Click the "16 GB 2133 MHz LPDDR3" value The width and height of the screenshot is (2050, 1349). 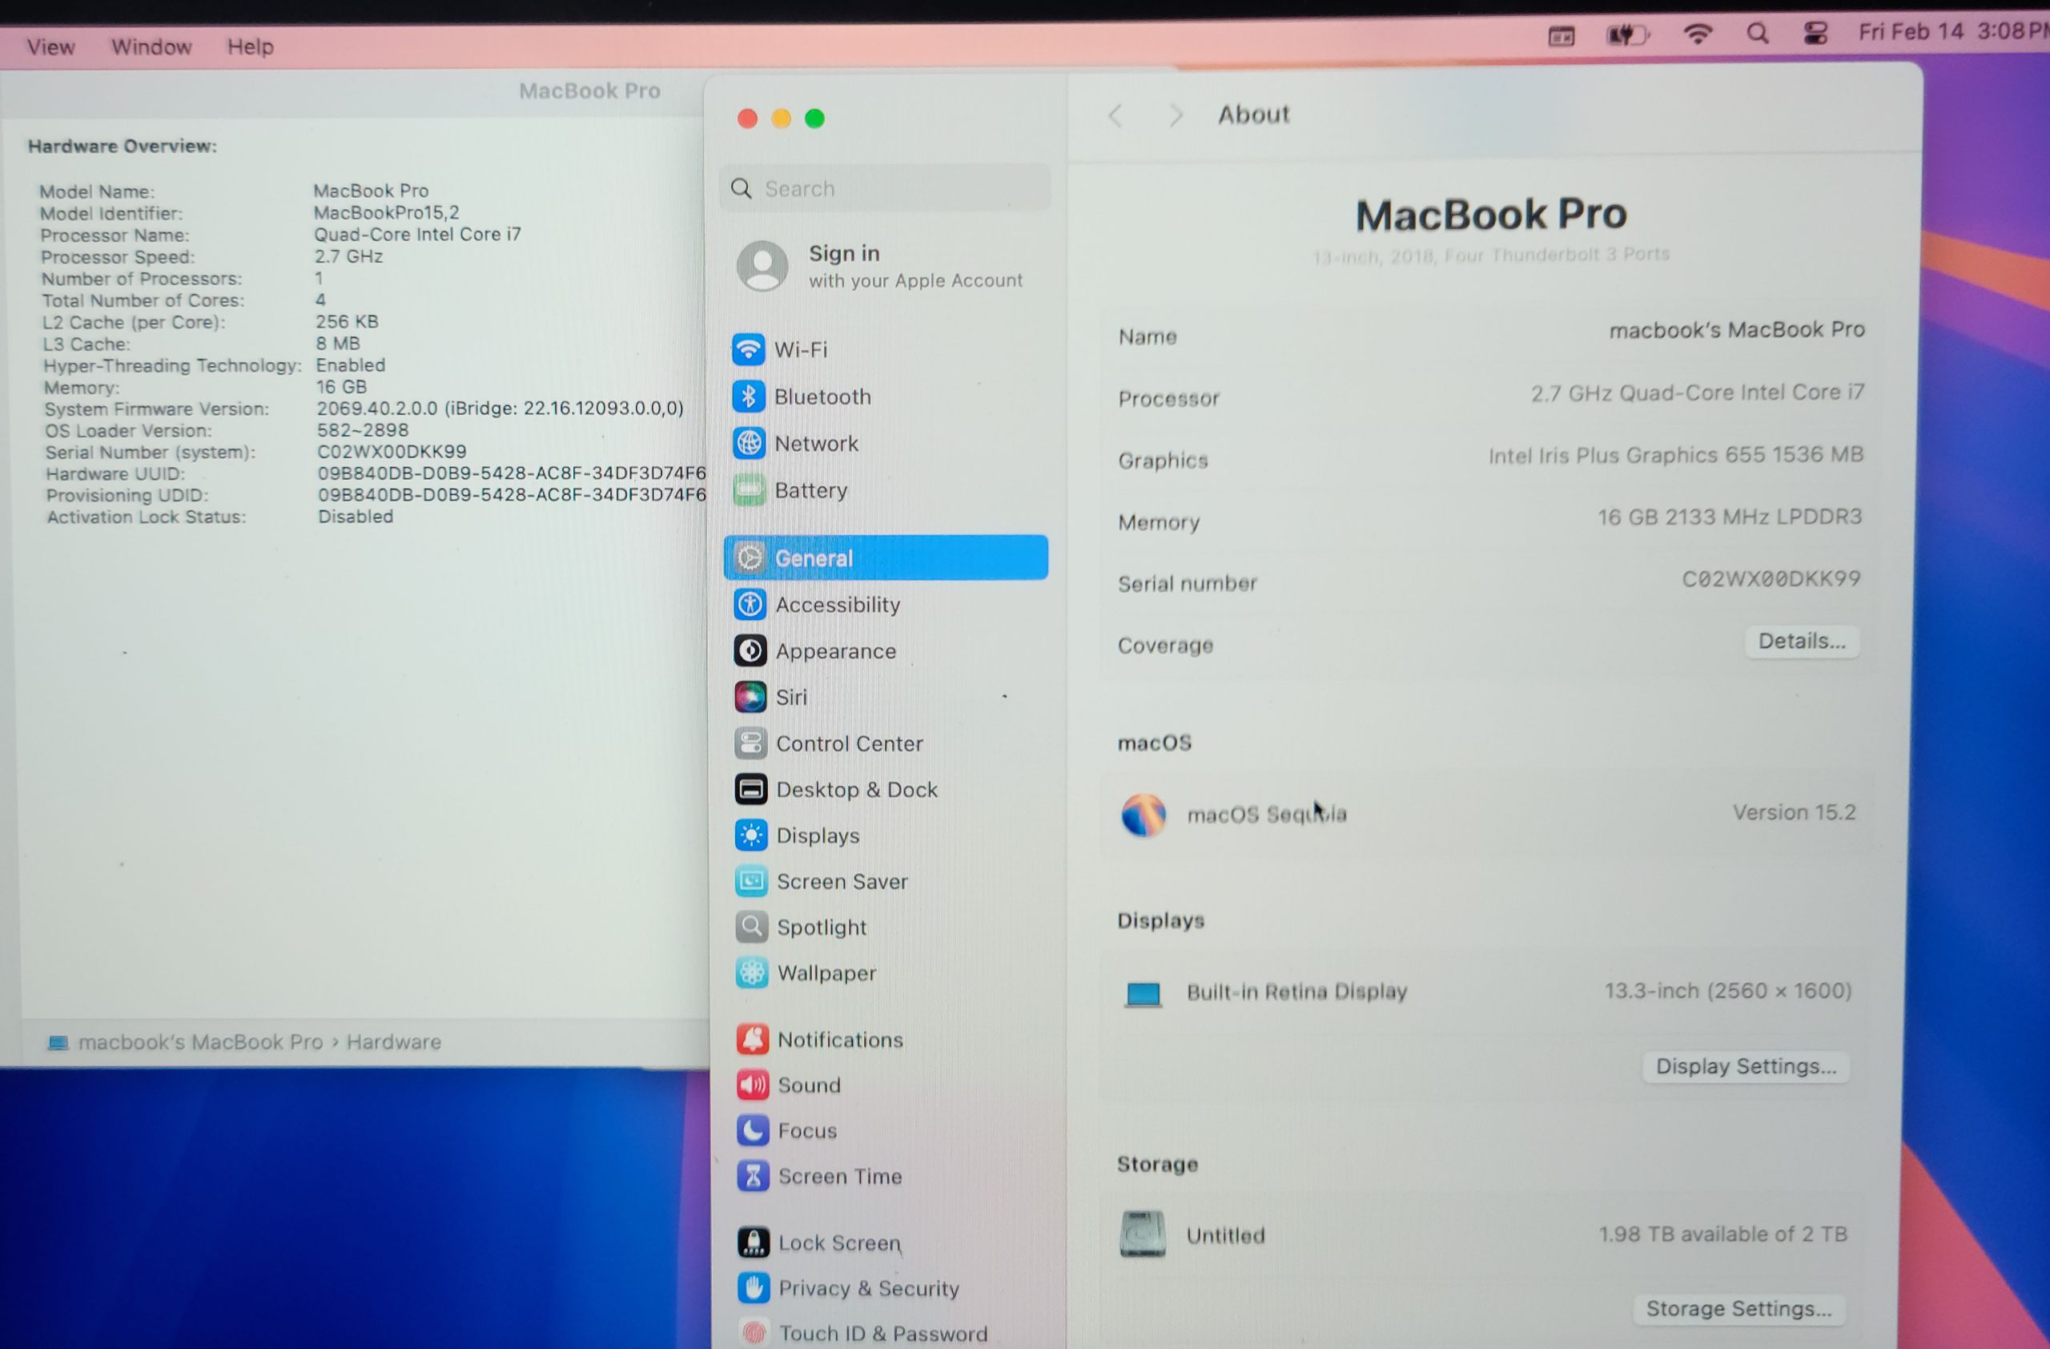1730,517
